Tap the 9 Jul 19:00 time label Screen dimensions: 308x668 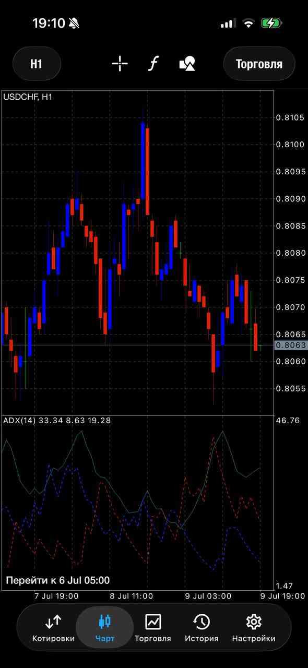point(282,596)
